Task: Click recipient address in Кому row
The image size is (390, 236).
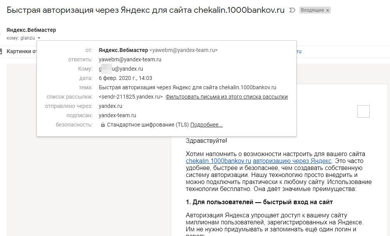Action: (121, 69)
